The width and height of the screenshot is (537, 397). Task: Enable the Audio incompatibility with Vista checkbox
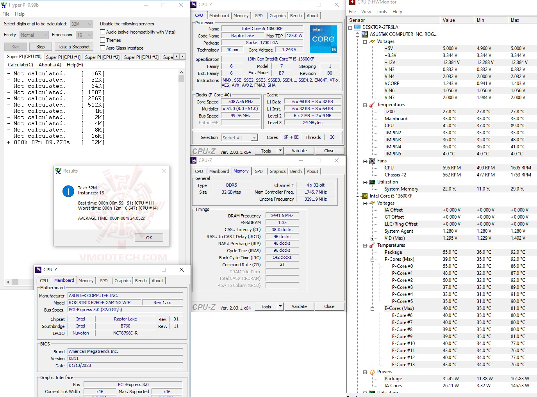103,32
